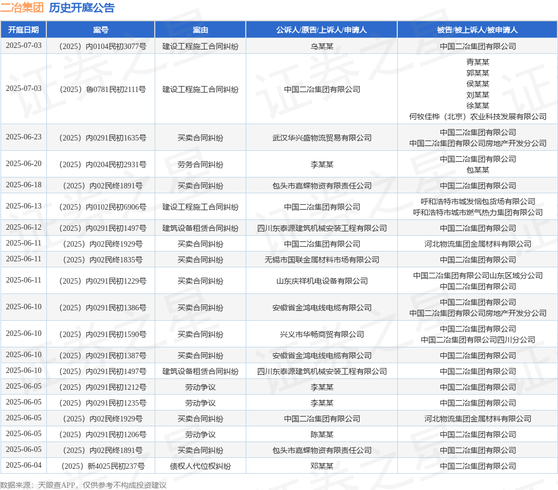This screenshot has width=558, height=490.
Task: Select case number (2025)内0291民初1206号
Action: (x=102, y=434)
